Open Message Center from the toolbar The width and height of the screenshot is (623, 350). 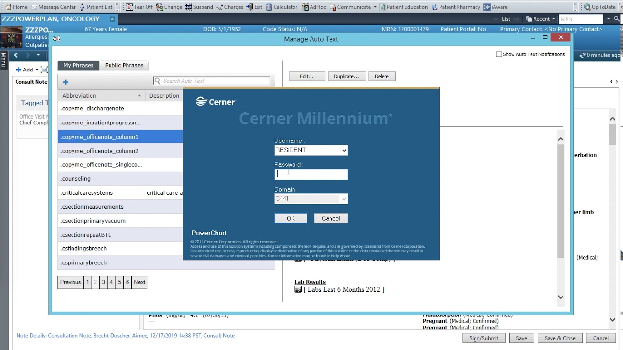coord(53,7)
